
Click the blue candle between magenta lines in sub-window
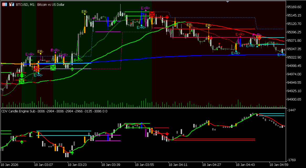(108, 137)
